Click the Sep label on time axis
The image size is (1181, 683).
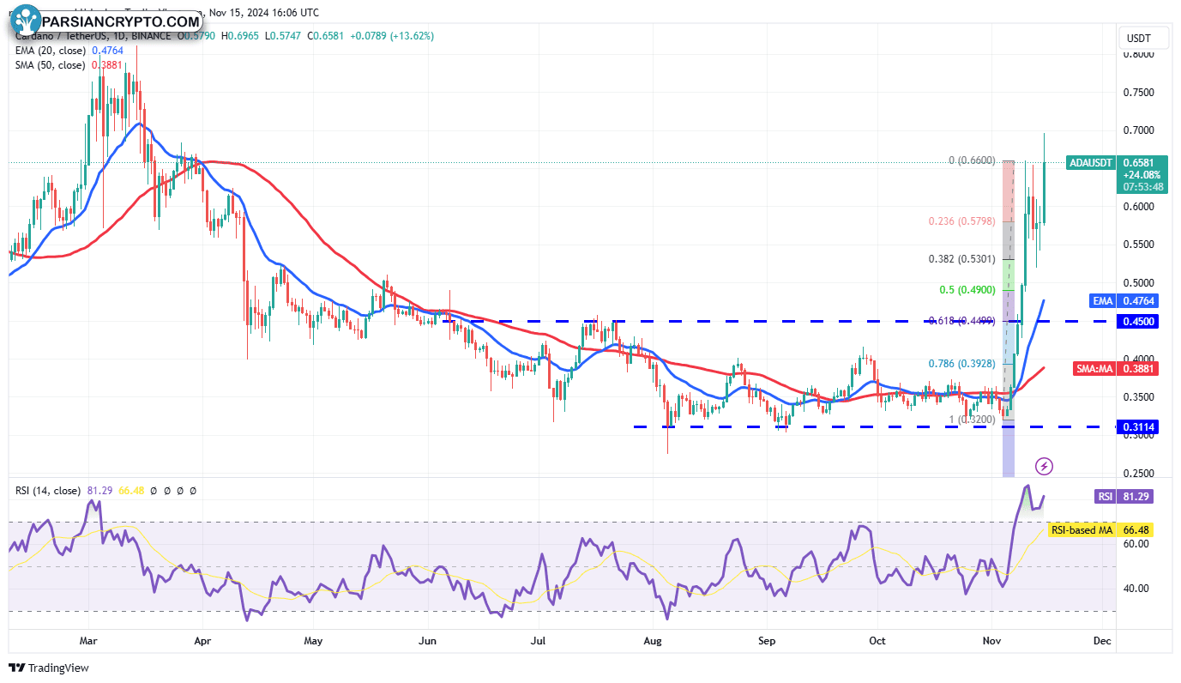768,641
